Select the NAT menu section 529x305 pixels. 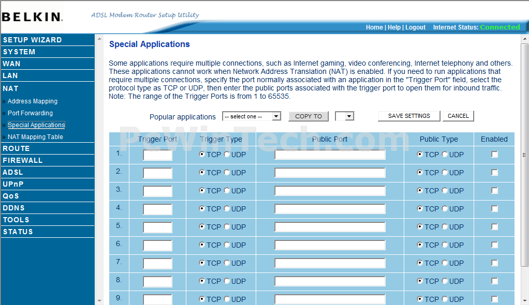(x=10, y=88)
